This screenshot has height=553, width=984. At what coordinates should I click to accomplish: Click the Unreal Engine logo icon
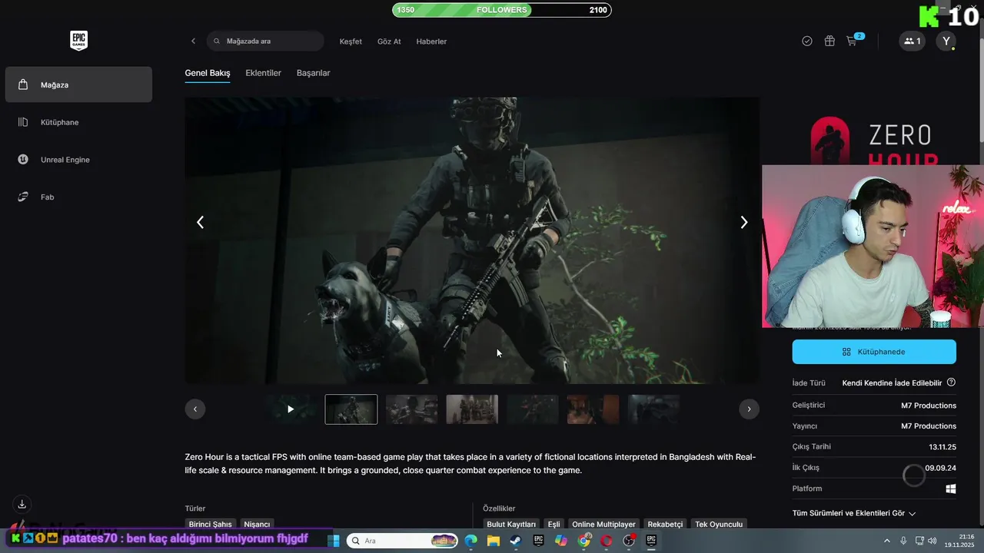(23, 160)
